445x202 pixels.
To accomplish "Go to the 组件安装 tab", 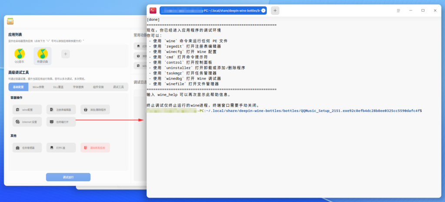I will 98,87.
